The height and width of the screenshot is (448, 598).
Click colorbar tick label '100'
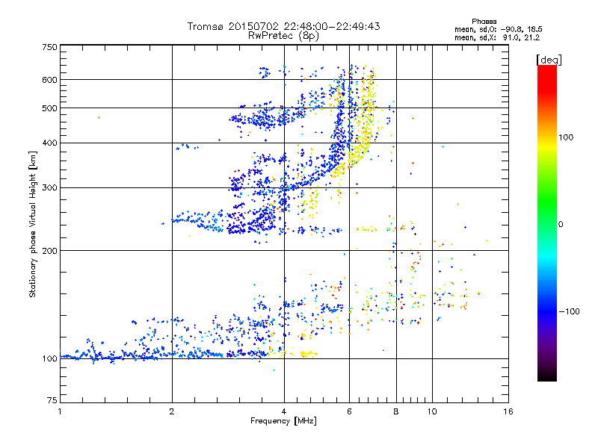(x=566, y=137)
